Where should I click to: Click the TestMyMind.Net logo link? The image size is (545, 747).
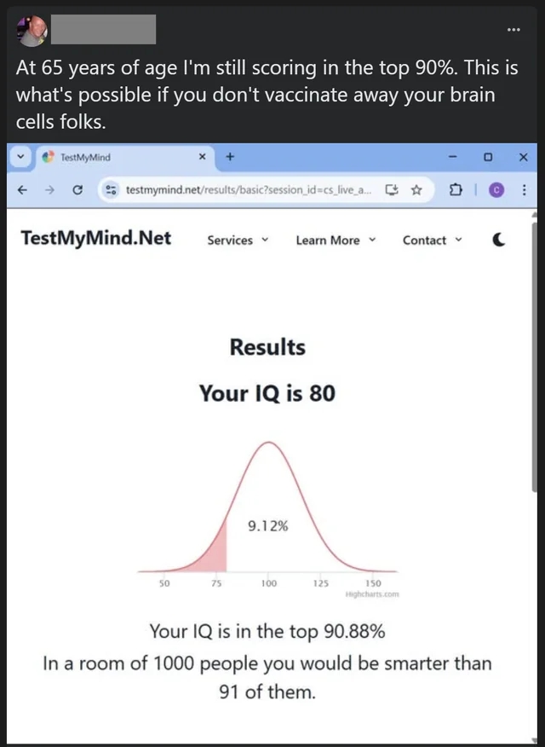click(96, 238)
